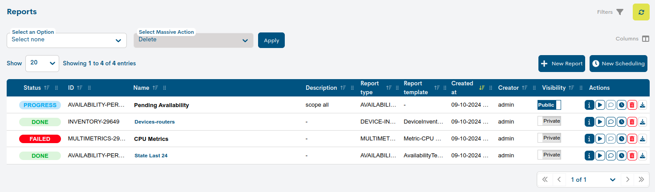Click the New Report button
The height and width of the screenshot is (192, 655).
[x=562, y=64]
